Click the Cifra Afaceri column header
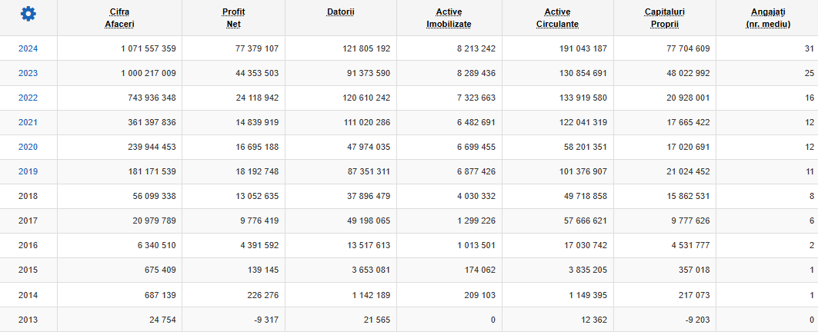This screenshot has width=818, height=335. coord(119,18)
